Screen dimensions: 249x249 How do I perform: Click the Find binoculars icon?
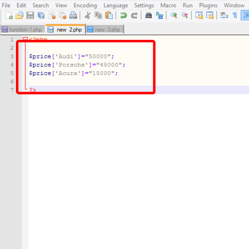148,15
